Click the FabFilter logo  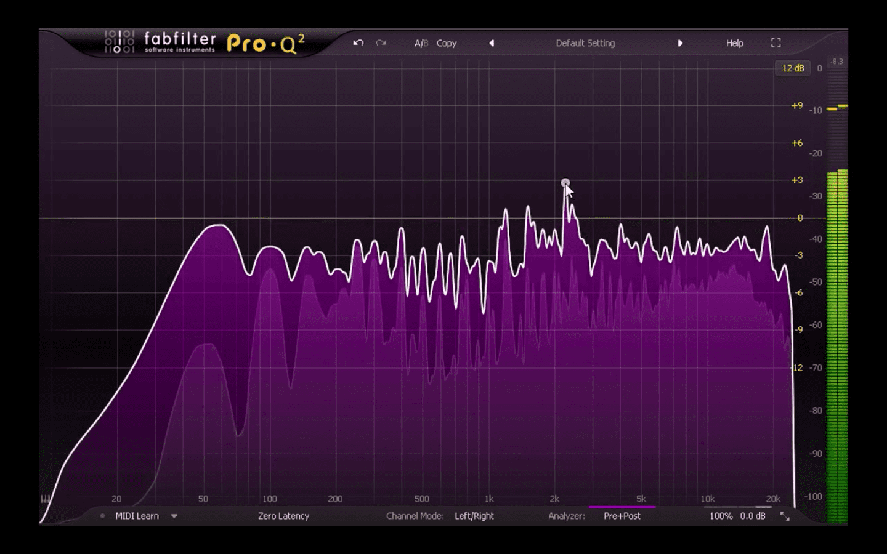[160, 42]
